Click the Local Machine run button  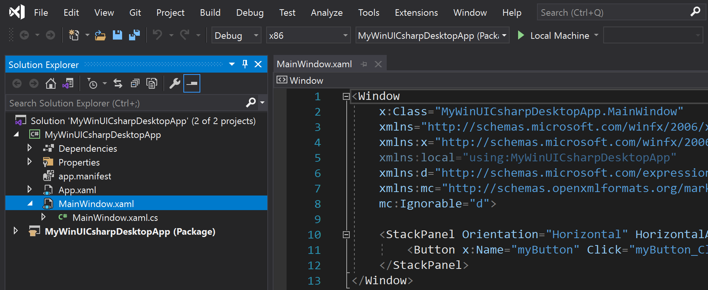click(554, 35)
